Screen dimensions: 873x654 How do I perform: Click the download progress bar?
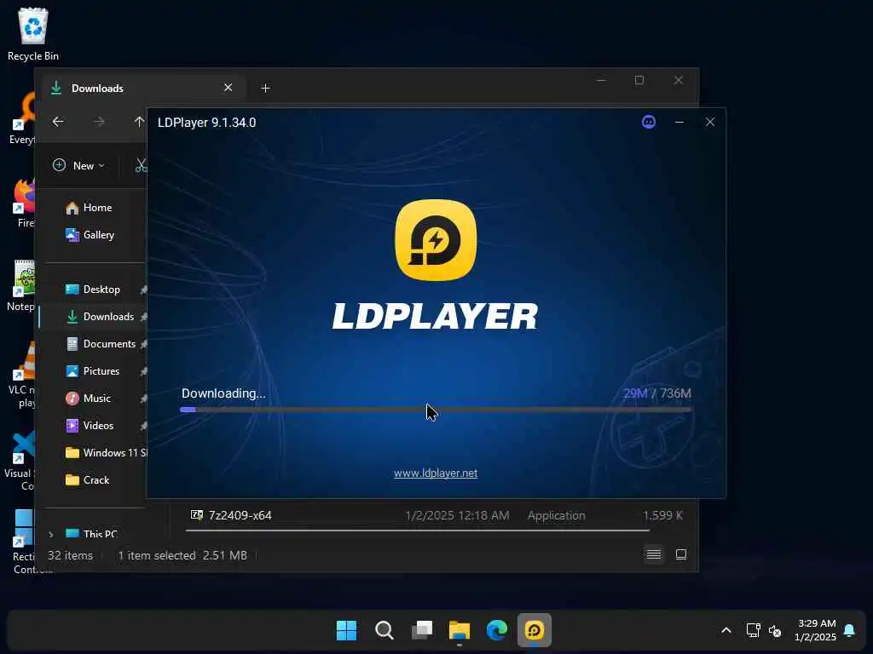coord(436,410)
